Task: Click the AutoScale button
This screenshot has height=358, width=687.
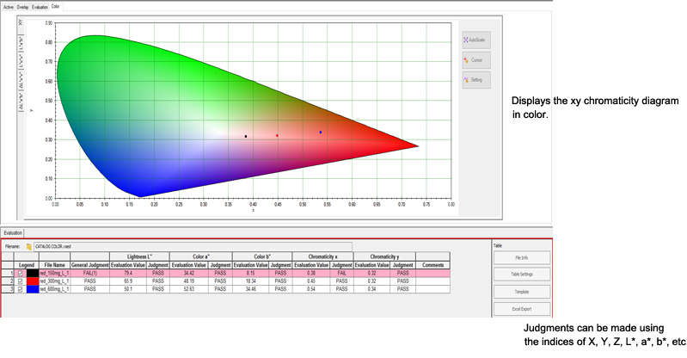Action: click(x=475, y=40)
